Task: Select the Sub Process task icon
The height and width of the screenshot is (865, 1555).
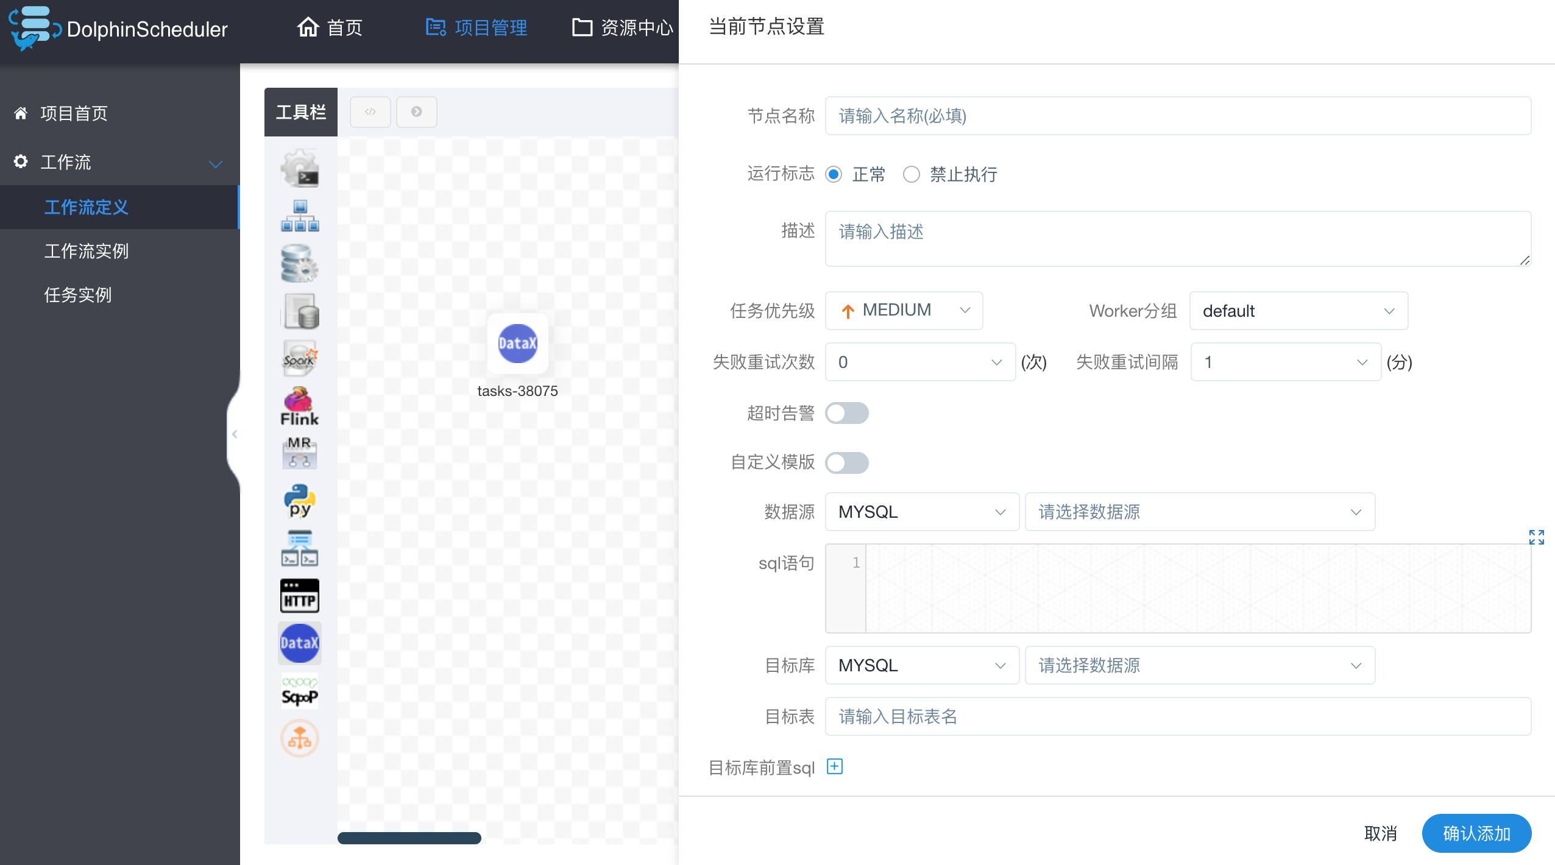Action: pyautogui.click(x=299, y=216)
